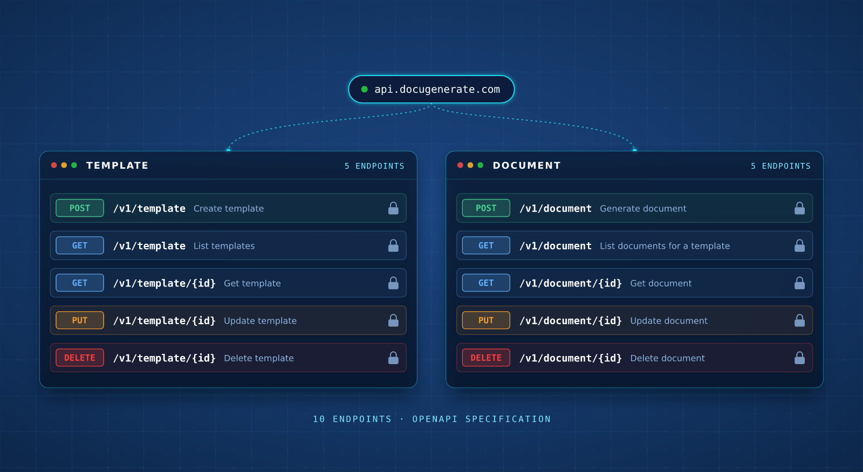Open the /v1/template/{id} path on Get template row
Screen dimensions: 863x472
165,283
